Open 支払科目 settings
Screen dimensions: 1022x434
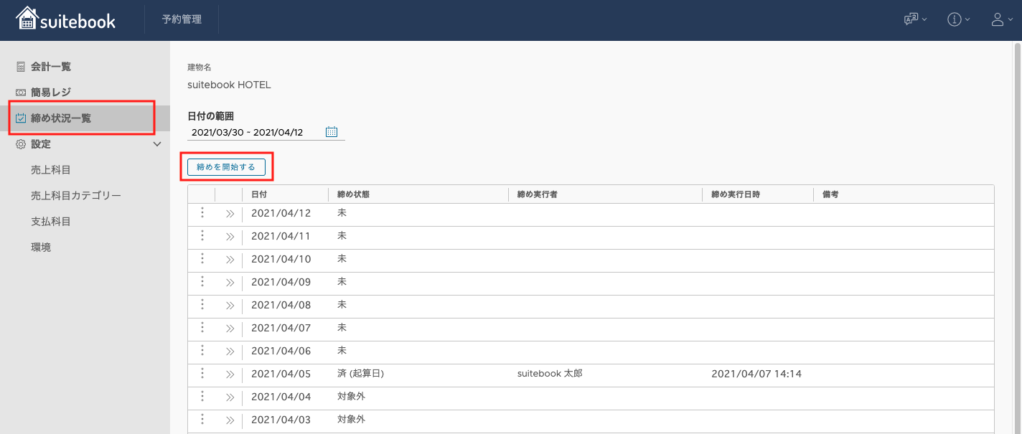tap(51, 222)
